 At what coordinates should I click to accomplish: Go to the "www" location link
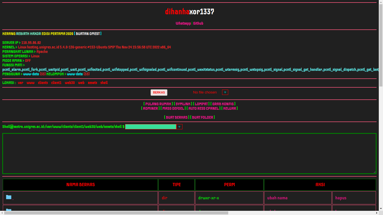[31, 83]
